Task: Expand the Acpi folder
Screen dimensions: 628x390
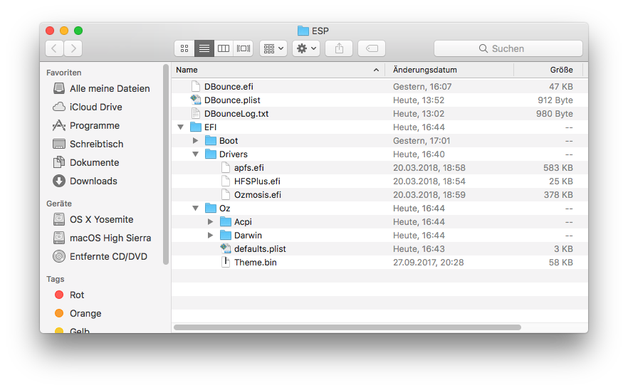Action: (210, 222)
